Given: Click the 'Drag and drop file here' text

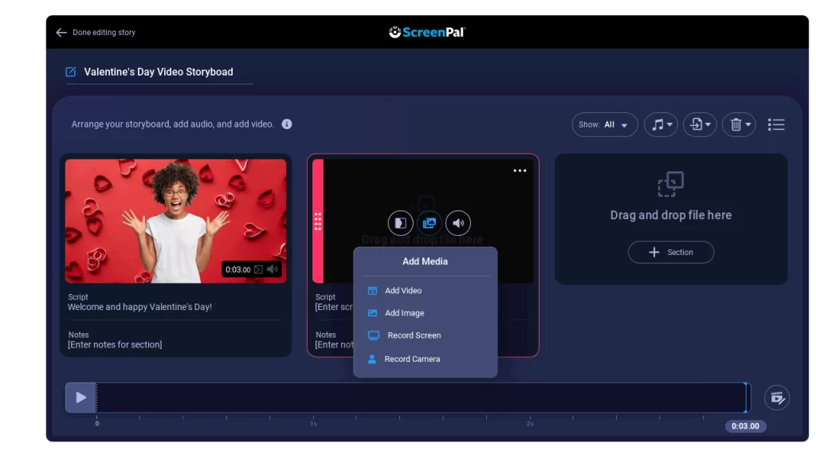Looking at the screenshot, I should pos(671,215).
